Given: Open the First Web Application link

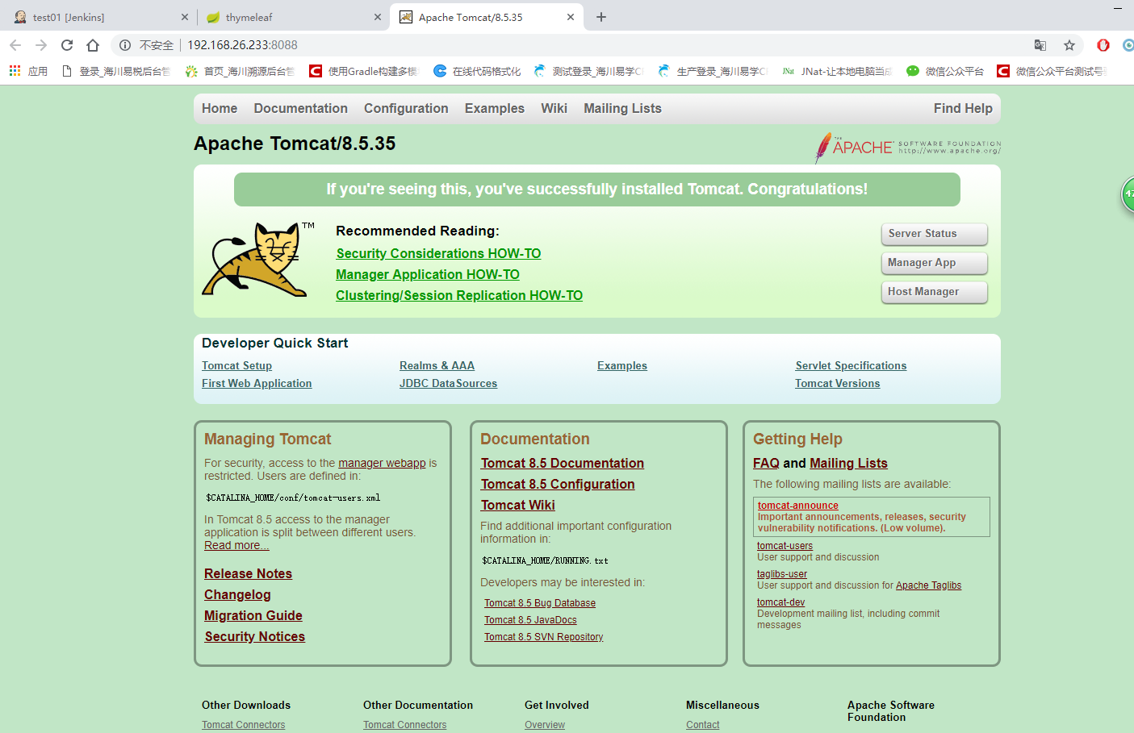Looking at the screenshot, I should pyautogui.click(x=257, y=383).
